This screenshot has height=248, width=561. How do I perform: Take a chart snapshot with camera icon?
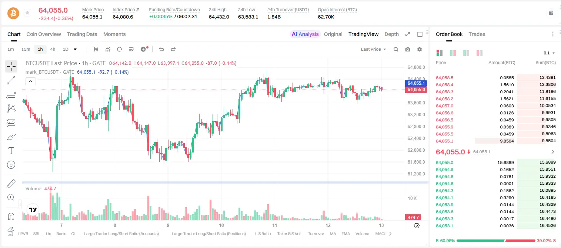[x=408, y=49]
